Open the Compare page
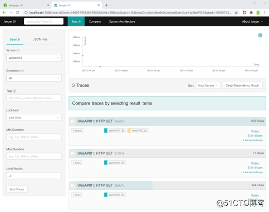269x212 pixels. (95, 21)
